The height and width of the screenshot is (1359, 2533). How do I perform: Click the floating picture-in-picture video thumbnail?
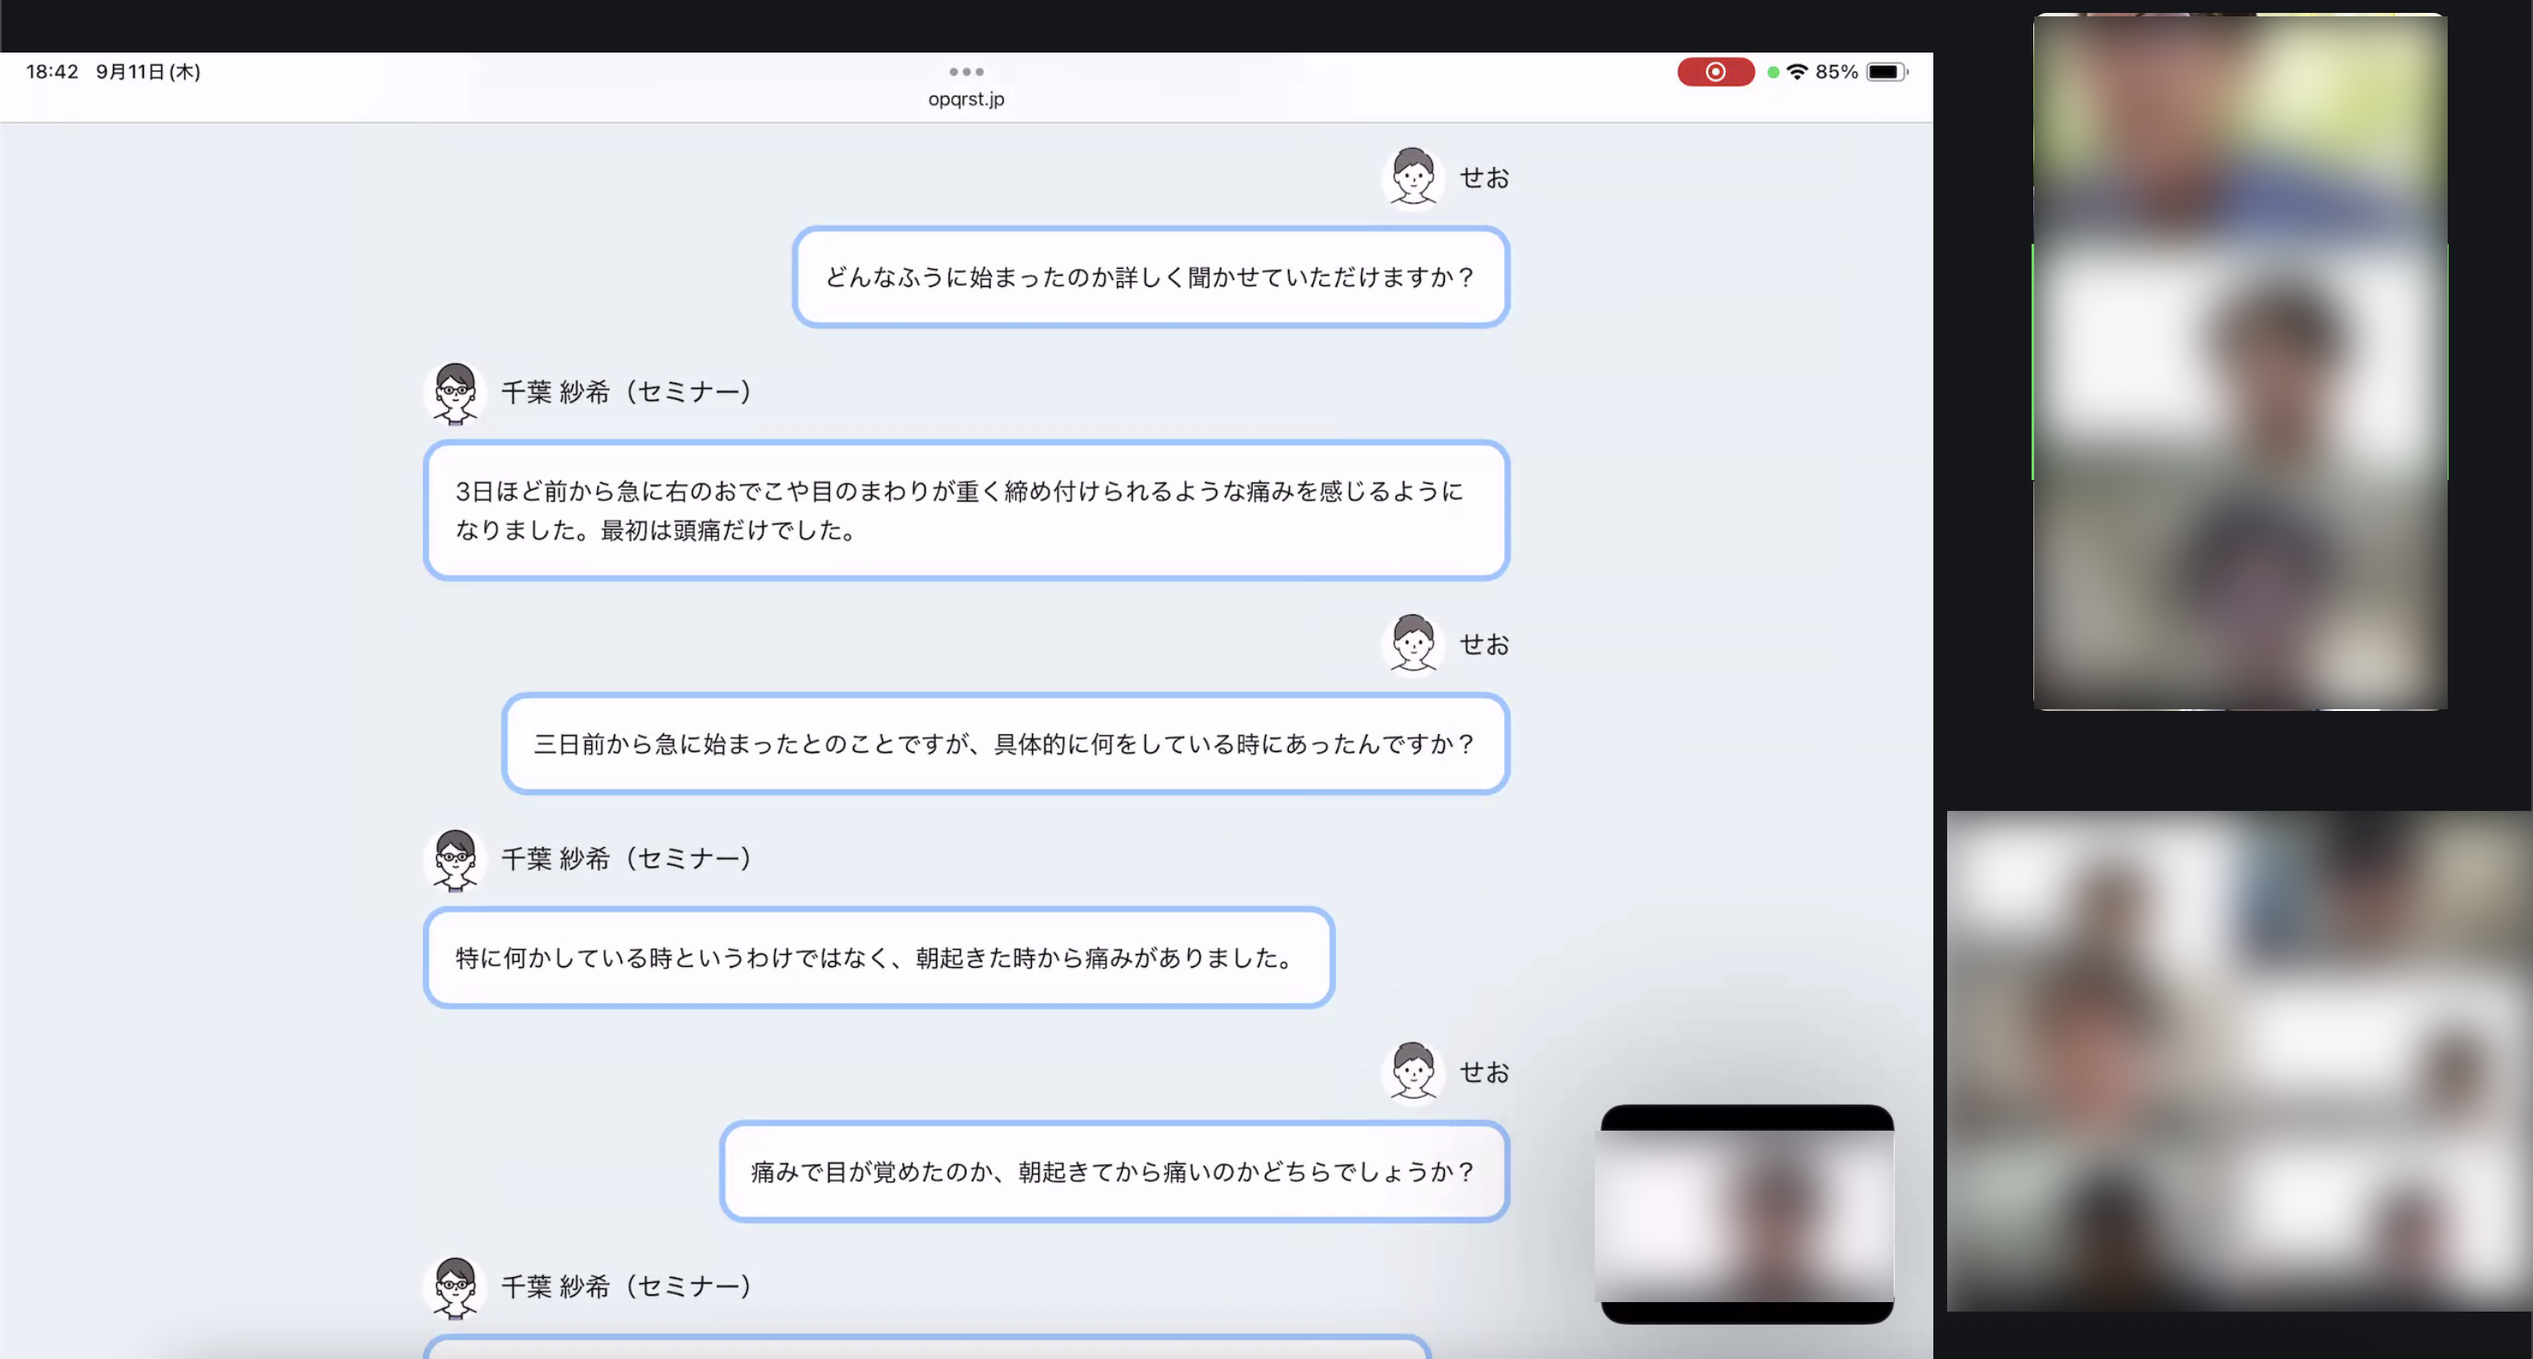[1746, 1214]
